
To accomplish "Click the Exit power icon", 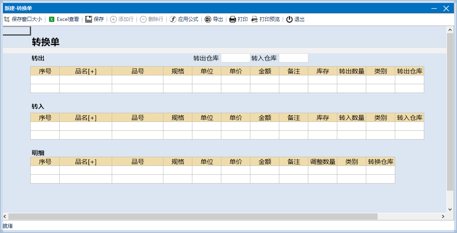I will pyautogui.click(x=289, y=19).
